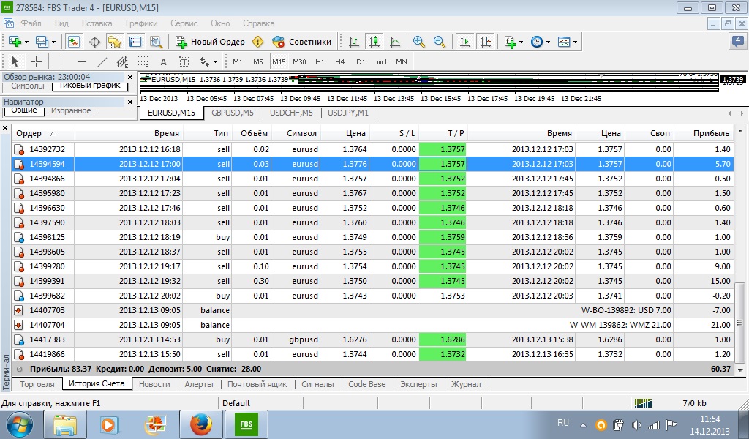Switch to the H4 timeframe

(x=339, y=61)
